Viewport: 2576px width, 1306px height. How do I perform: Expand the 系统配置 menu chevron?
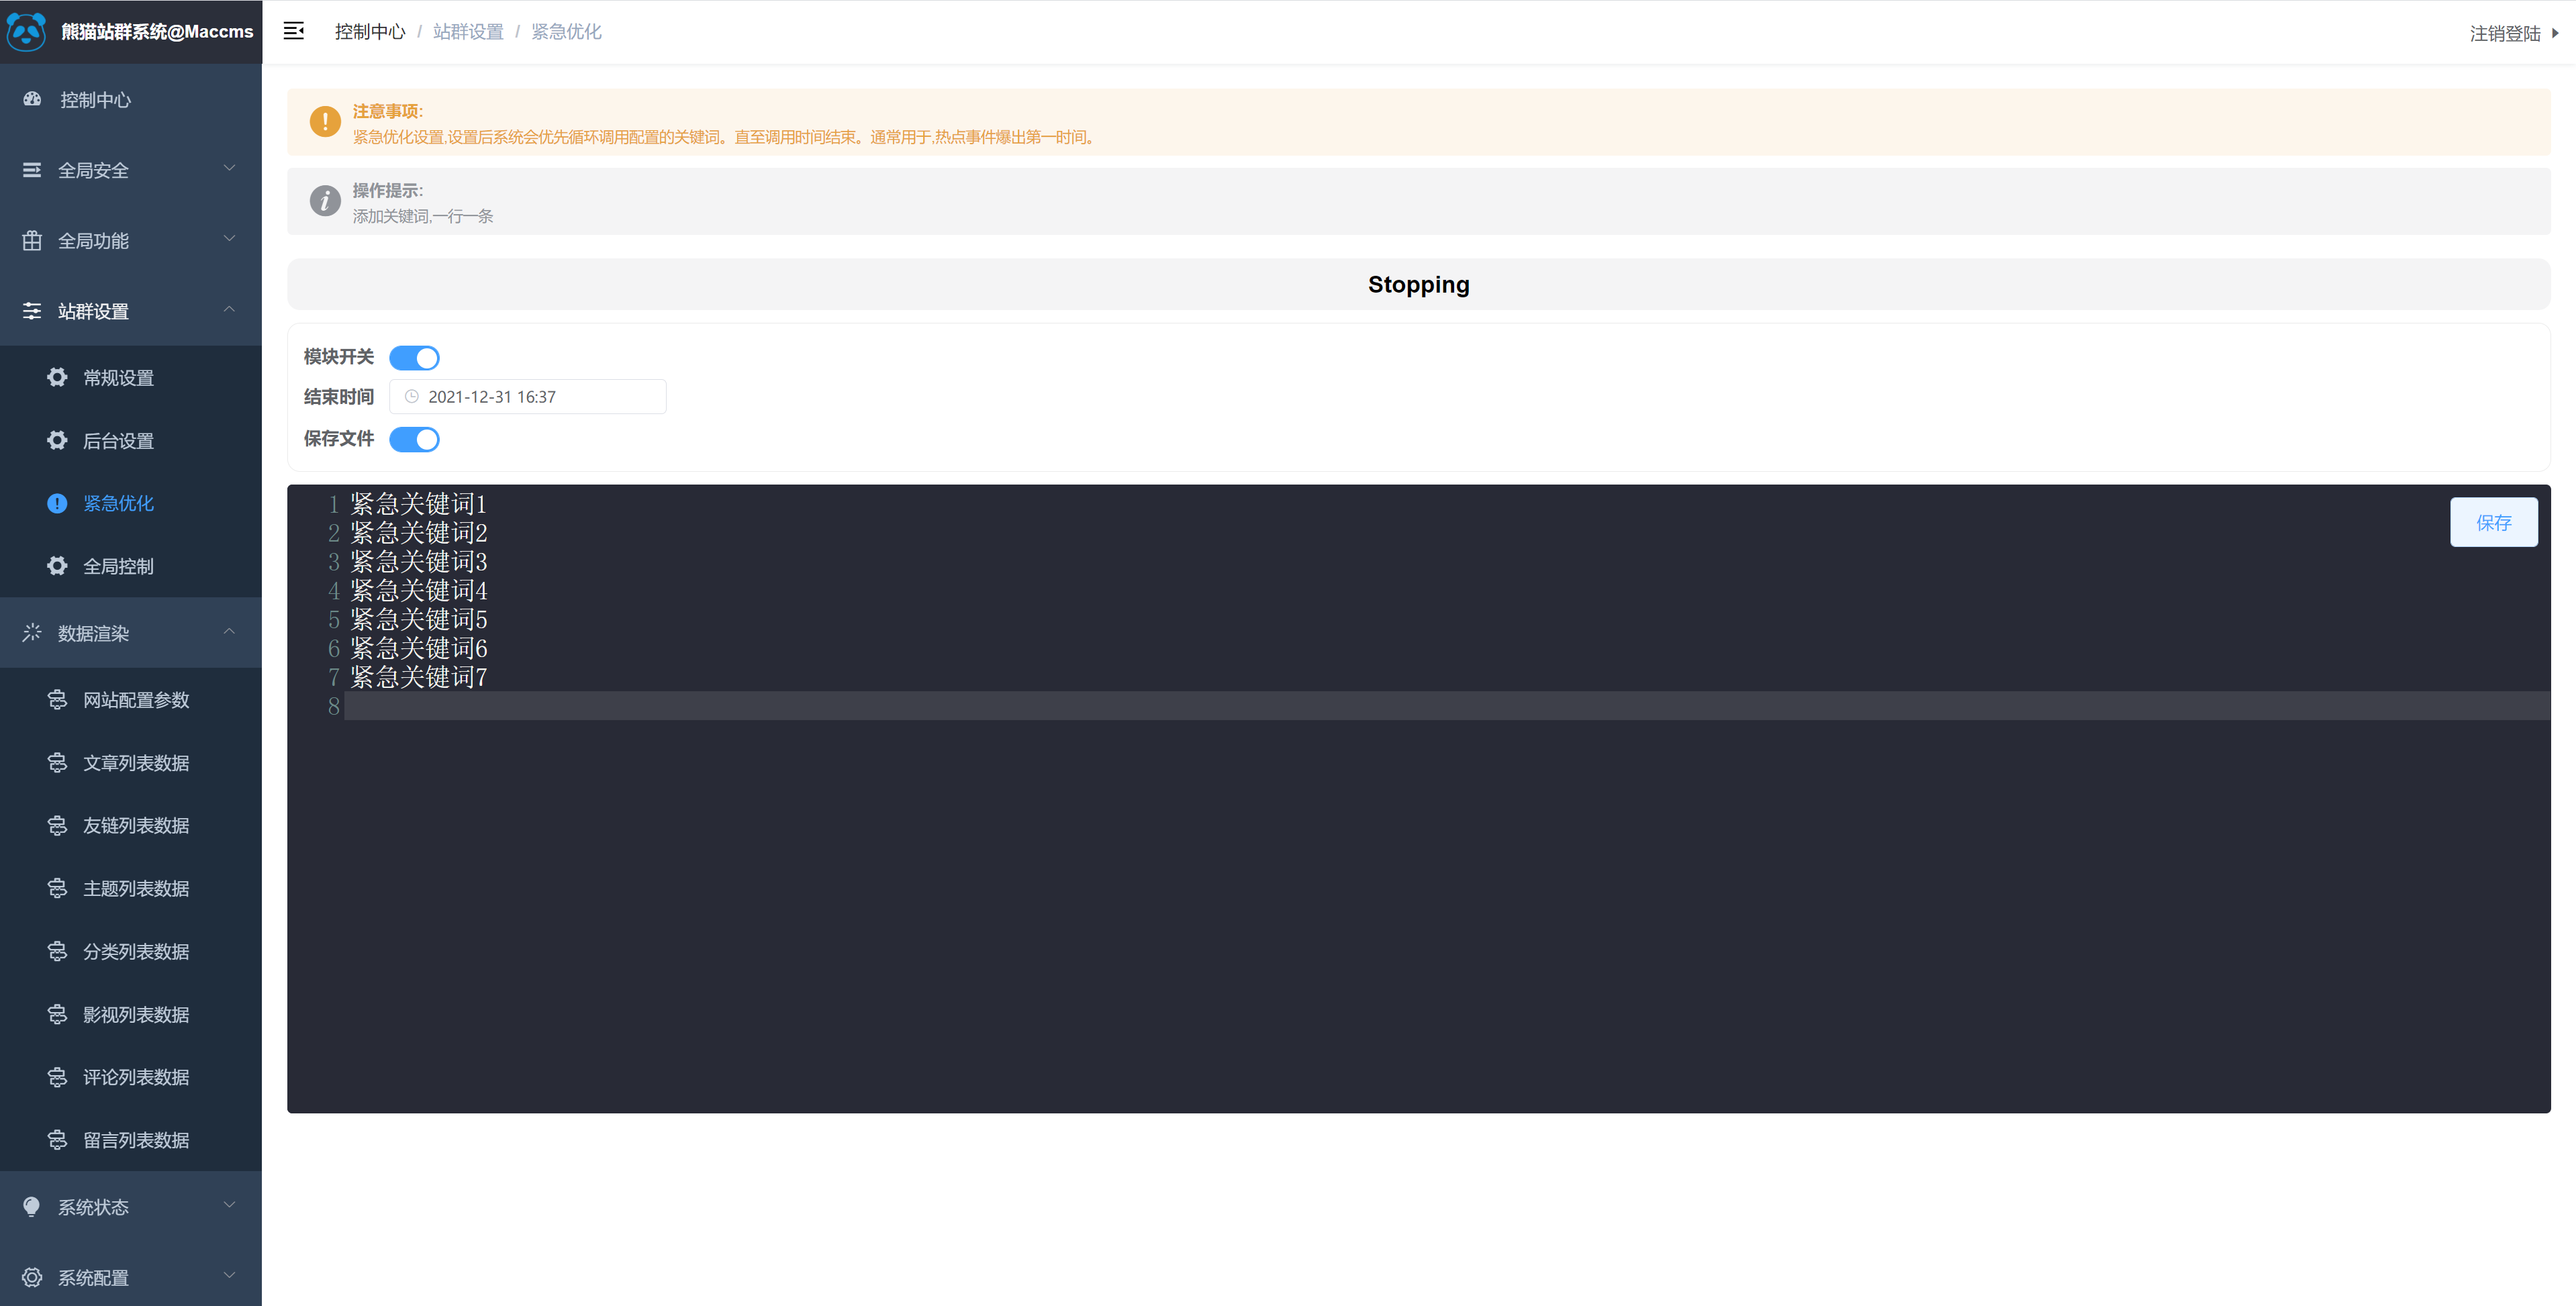pyautogui.click(x=229, y=1275)
